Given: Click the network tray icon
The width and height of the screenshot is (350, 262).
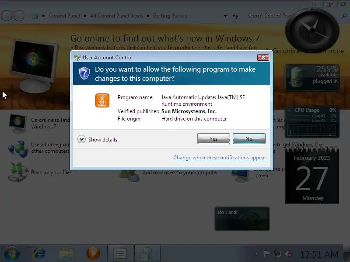Looking at the screenshot, I should (278, 254).
